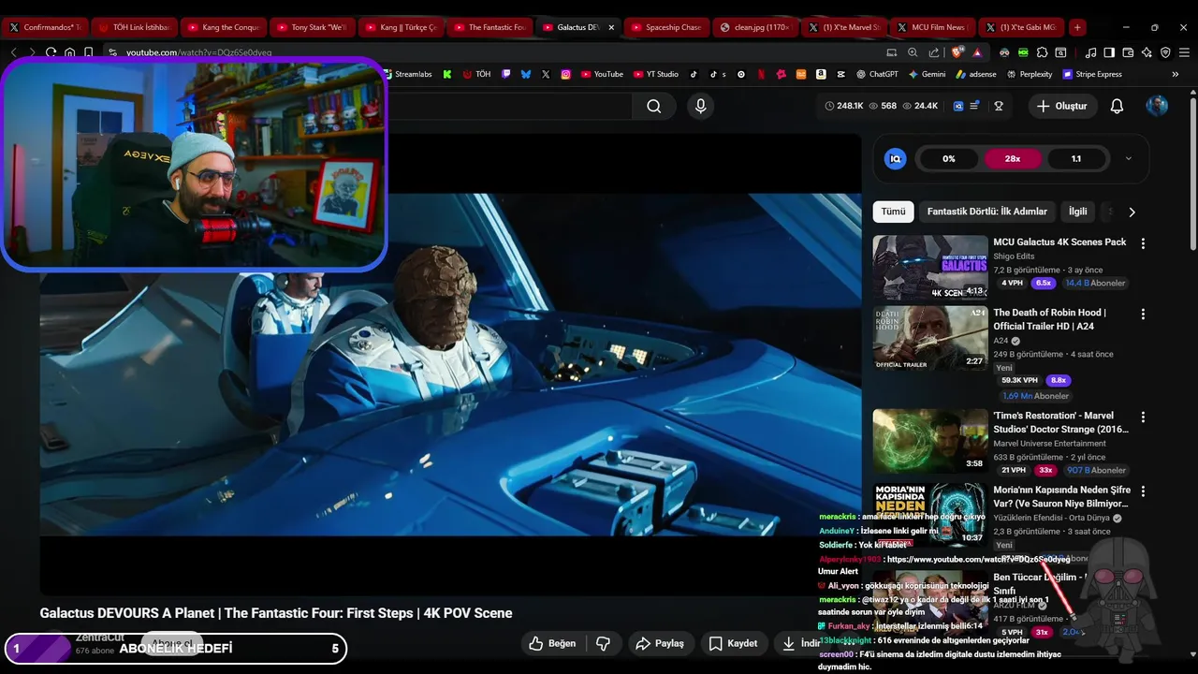This screenshot has height=674, width=1198.
Task: Click the share page icon in address bar
Action: 934,52
